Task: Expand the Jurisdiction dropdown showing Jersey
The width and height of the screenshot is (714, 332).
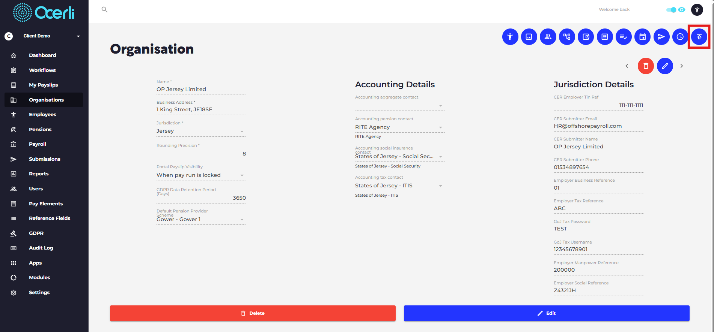Action: (x=201, y=131)
